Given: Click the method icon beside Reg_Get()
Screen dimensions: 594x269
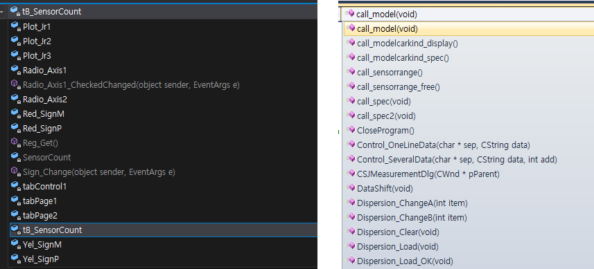Looking at the screenshot, I should click(x=16, y=143).
